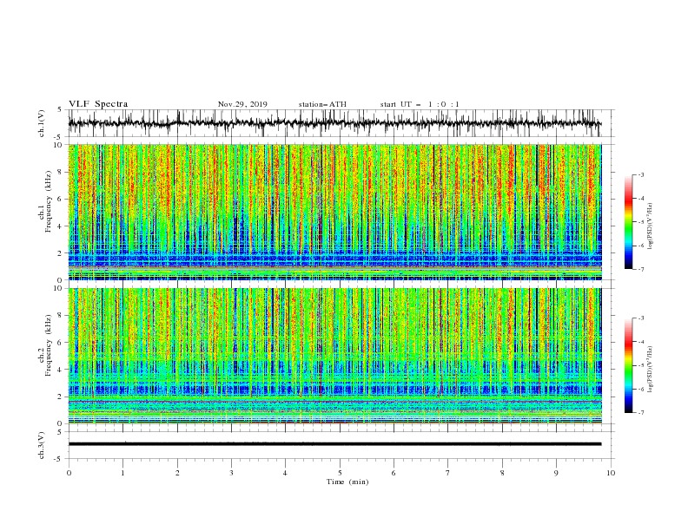Click the time axis tick label "5"
This screenshot has width=688, height=531.
(x=340, y=473)
